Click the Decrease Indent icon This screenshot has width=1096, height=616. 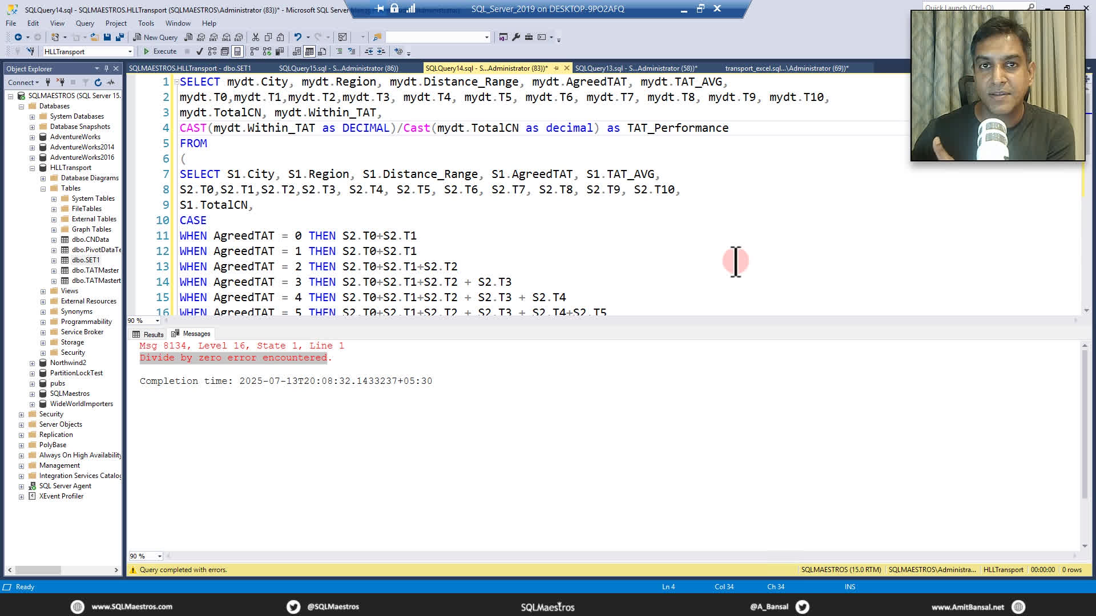click(369, 51)
